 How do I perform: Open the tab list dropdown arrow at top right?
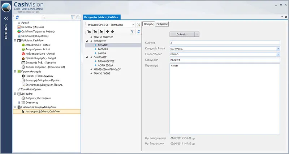click(282, 17)
